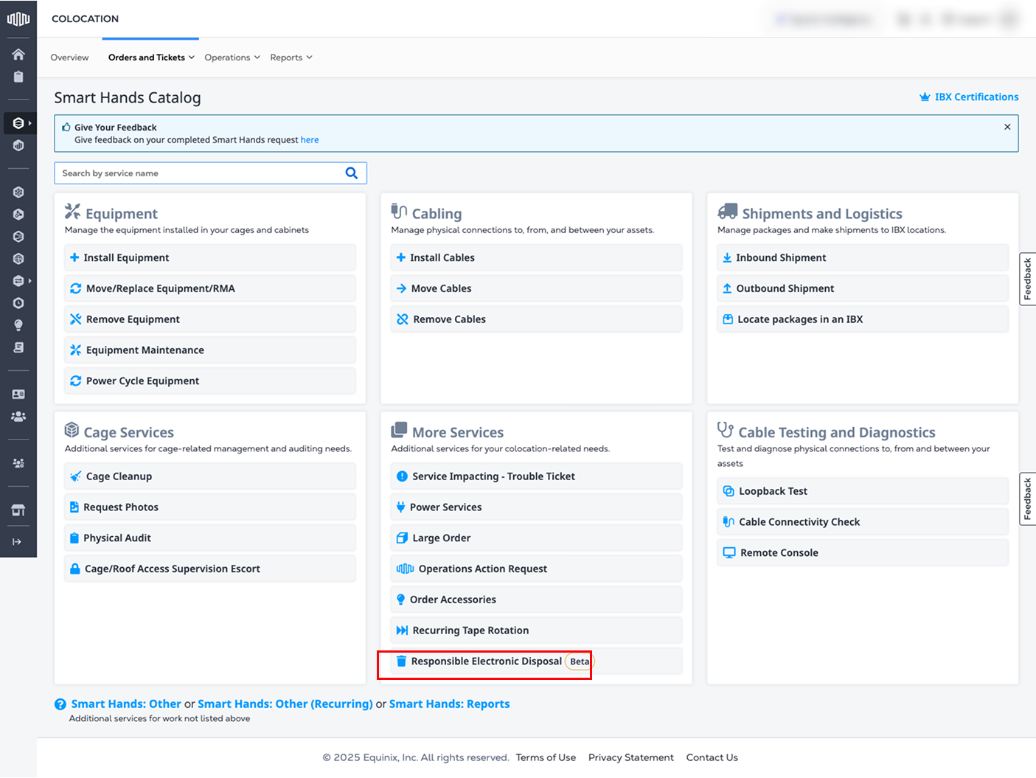Open Operations Action Request
The height and width of the screenshot is (778, 1036).
pyautogui.click(x=536, y=569)
